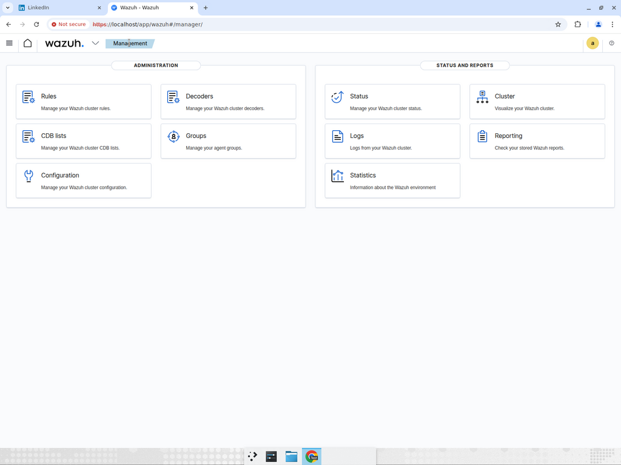Open the Rules card icon

29,97
